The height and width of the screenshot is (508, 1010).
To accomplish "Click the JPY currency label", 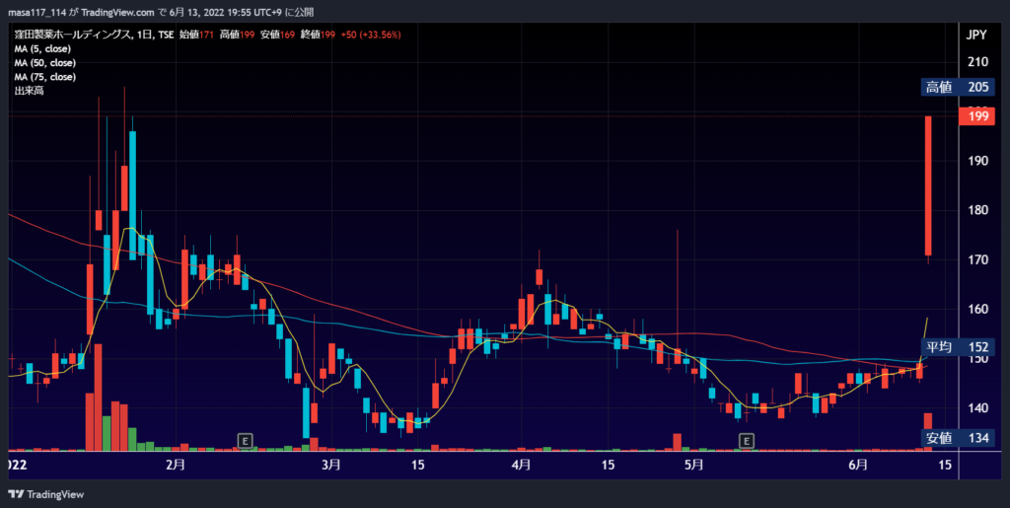I will [977, 35].
